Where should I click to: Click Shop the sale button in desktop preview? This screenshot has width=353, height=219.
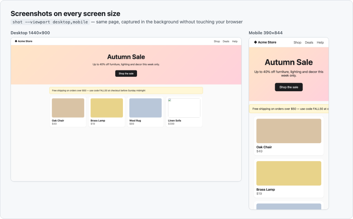pyautogui.click(x=126, y=73)
